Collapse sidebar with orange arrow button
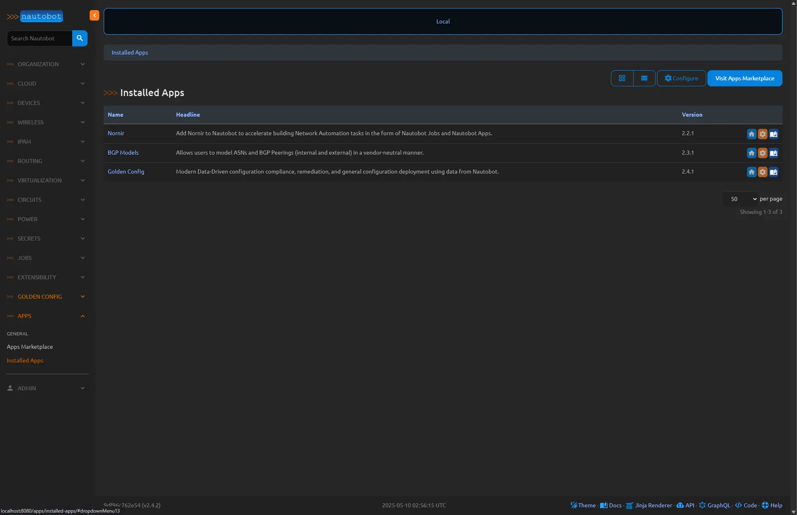The height and width of the screenshot is (515, 797). point(94,15)
